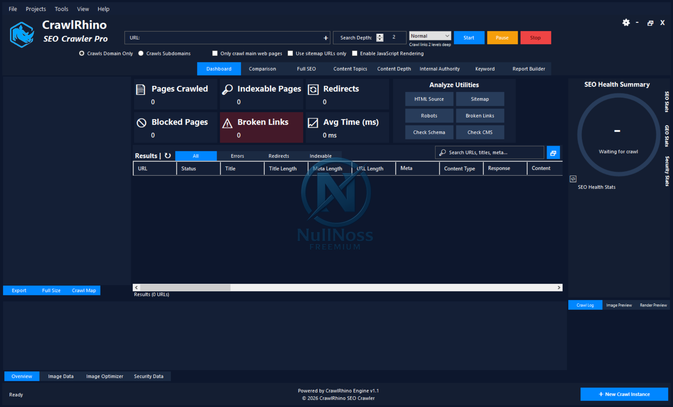Open the Projects menu
Image resolution: width=673 pixels, height=407 pixels.
point(36,9)
